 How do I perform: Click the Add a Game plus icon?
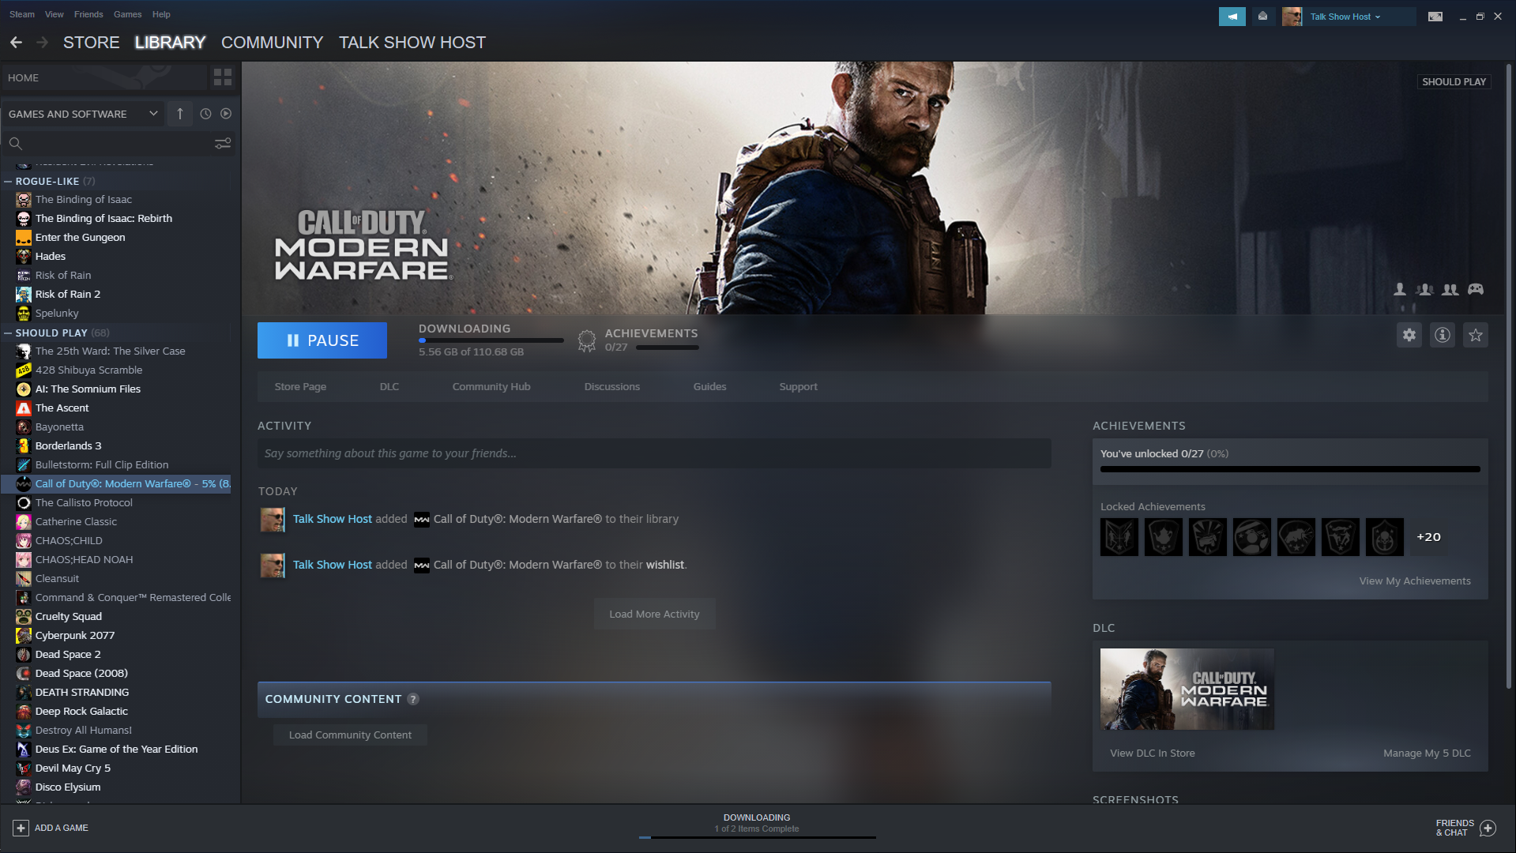[21, 828]
